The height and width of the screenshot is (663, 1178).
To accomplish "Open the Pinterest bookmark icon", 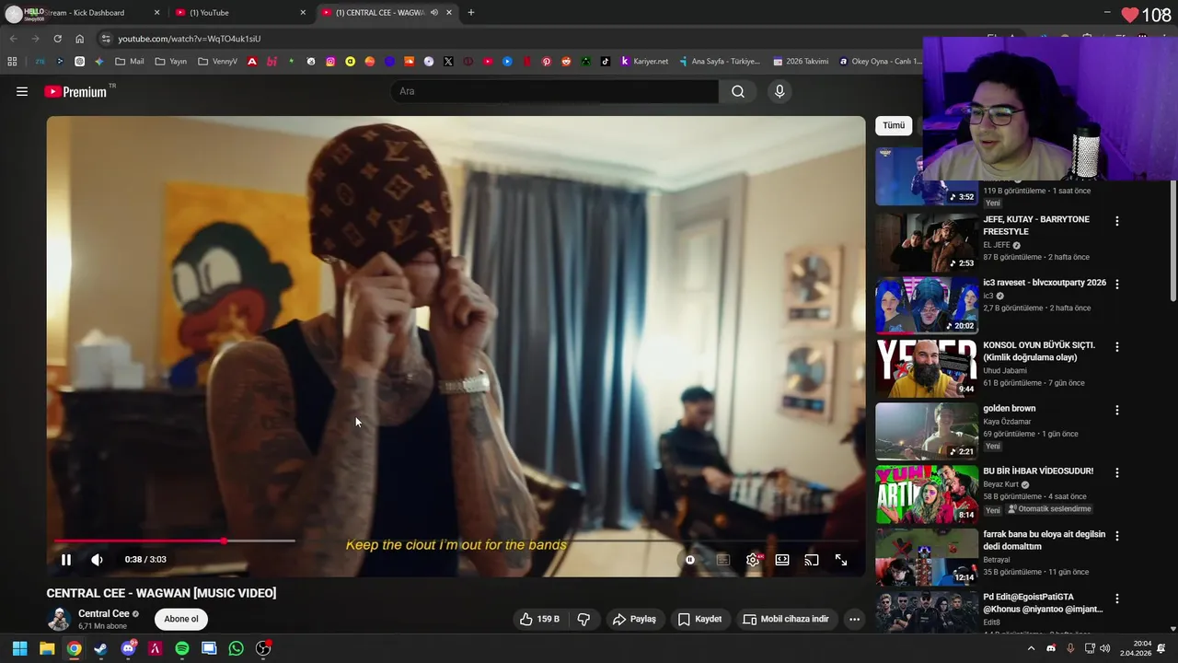I will [547, 62].
